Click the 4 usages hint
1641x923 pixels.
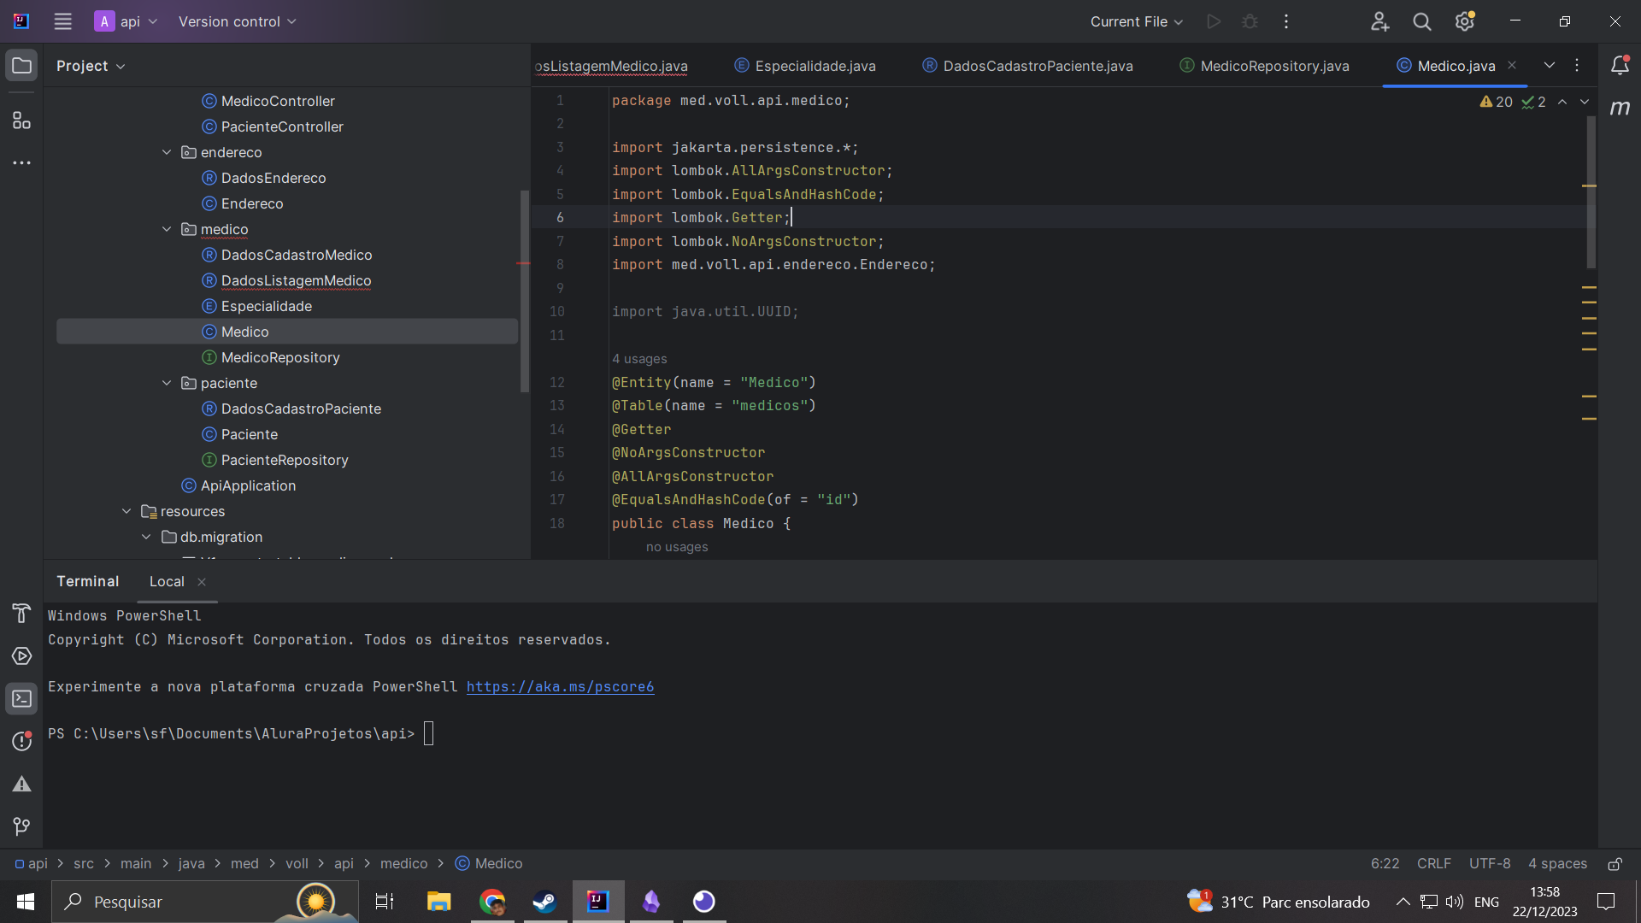(x=639, y=359)
